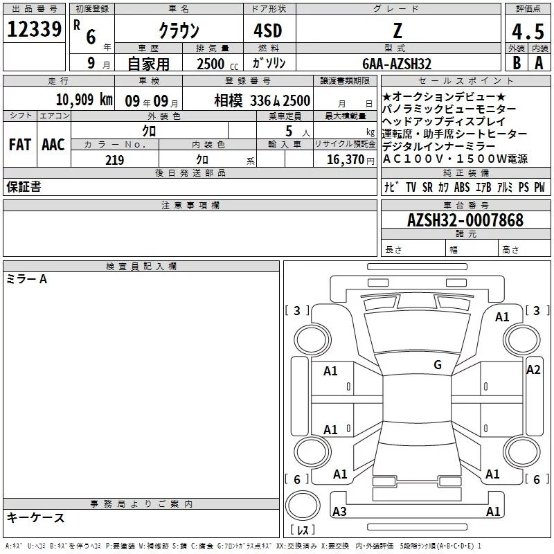Click sales point 運転席・助手席シートヒーター
This screenshot has width=554, height=554.
coord(454,134)
